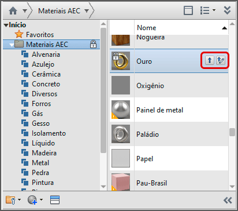Screen dimensions: 238x211
Task: Select the Painel de metal material name
Action: tap(159, 110)
